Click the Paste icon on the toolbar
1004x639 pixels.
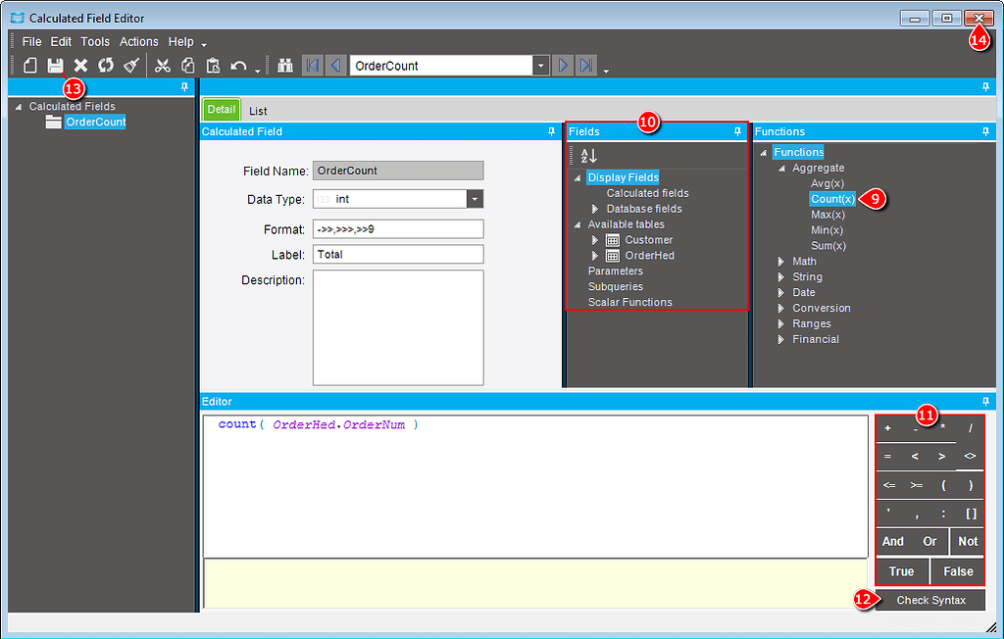tap(213, 66)
